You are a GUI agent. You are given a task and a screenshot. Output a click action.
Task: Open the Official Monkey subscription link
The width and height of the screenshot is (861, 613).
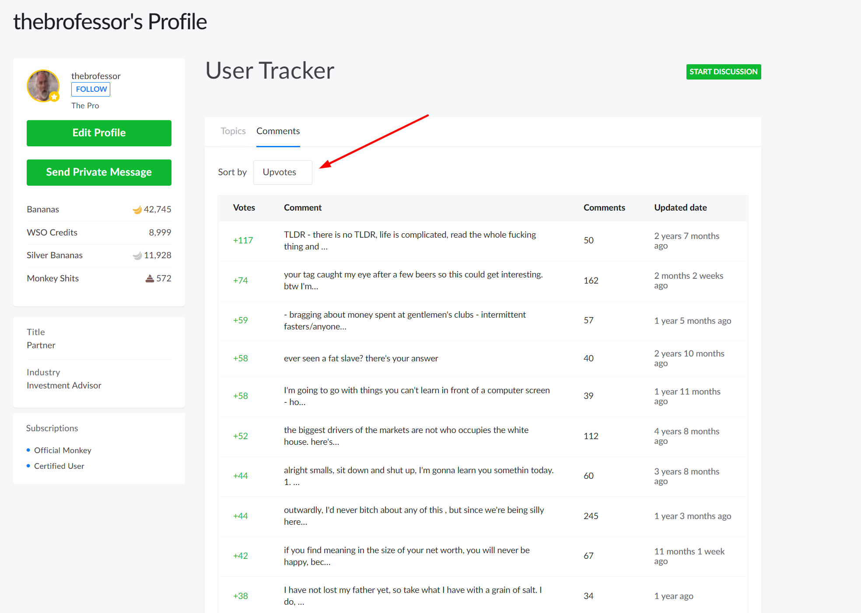click(63, 450)
